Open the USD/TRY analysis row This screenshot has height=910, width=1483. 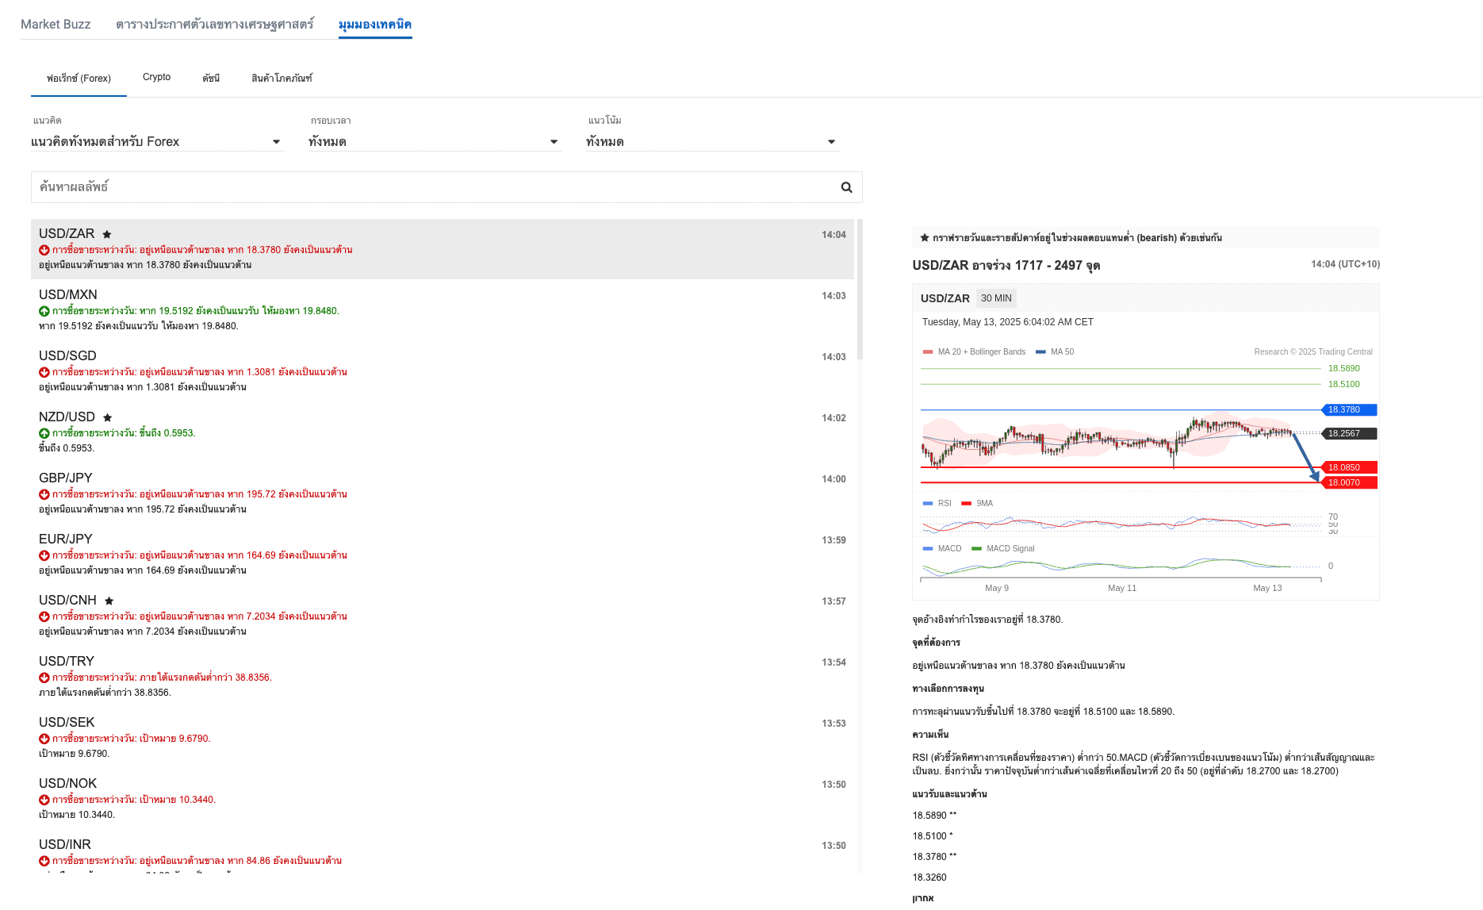tap(443, 677)
